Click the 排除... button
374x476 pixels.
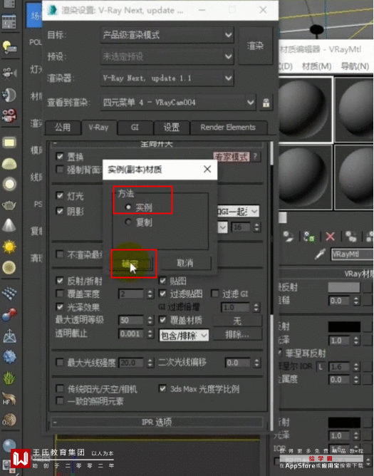237,334
